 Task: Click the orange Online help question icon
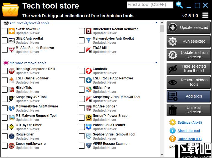[x=173, y=139]
